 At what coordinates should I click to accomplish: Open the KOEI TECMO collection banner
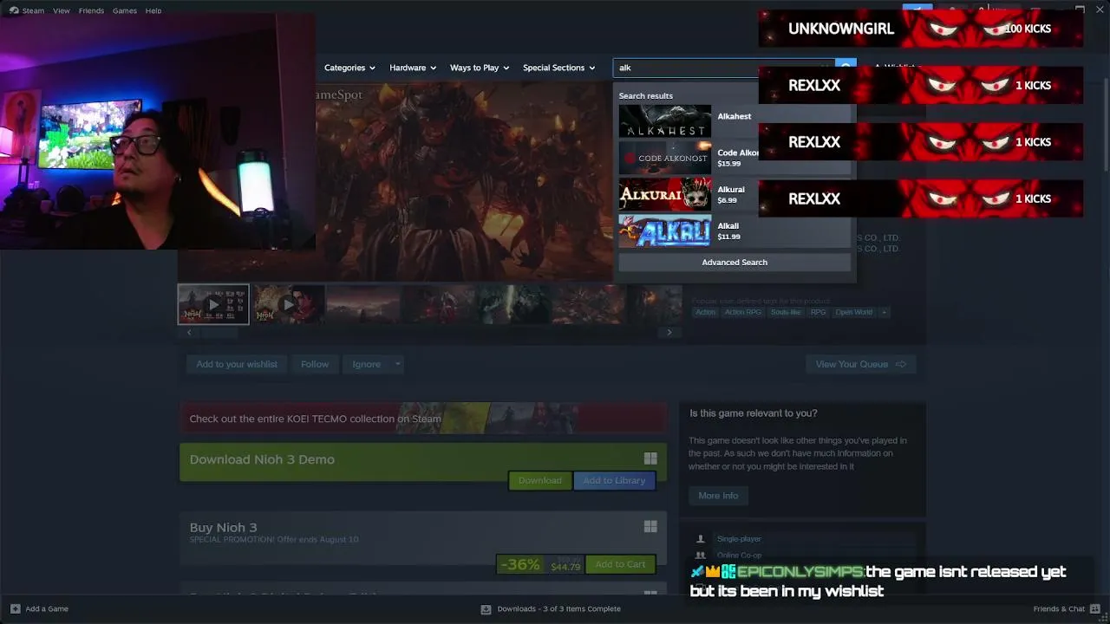(423, 419)
